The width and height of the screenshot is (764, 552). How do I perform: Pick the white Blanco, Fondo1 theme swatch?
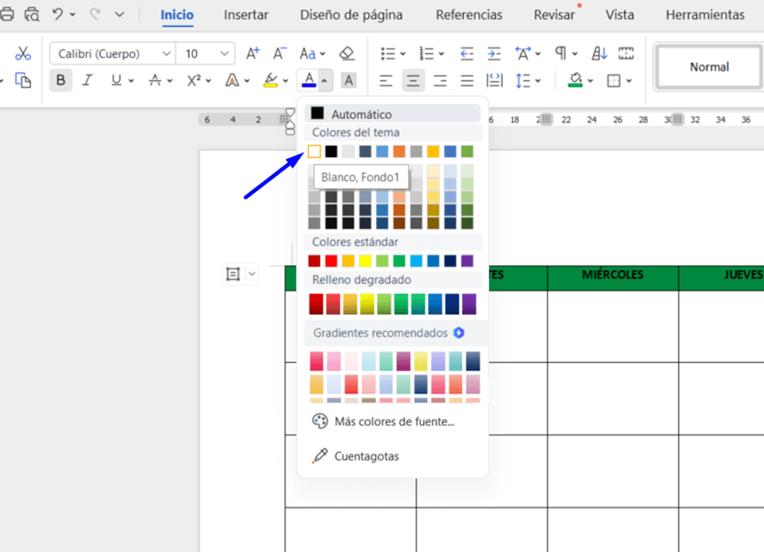point(315,152)
